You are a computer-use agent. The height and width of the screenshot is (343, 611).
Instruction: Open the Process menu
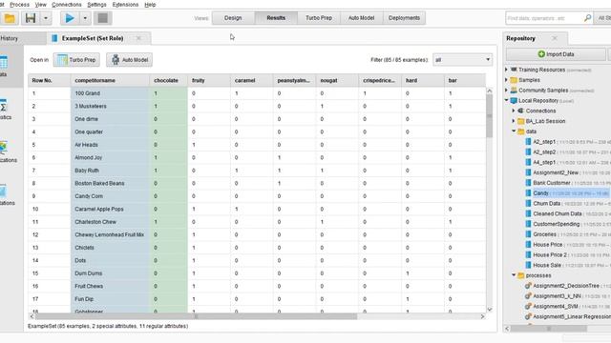[19, 5]
